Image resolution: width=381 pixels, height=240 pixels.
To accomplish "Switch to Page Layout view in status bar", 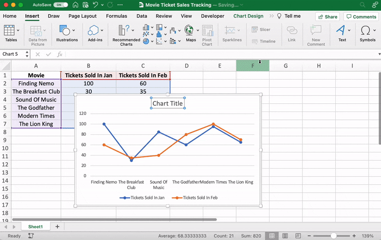I will click(x=284, y=236).
